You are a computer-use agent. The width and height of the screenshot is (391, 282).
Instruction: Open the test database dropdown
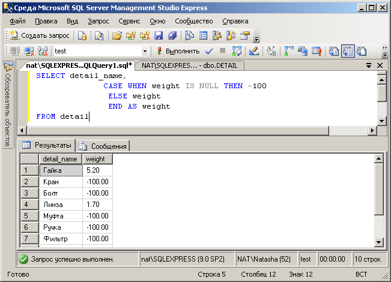click(x=145, y=52)
